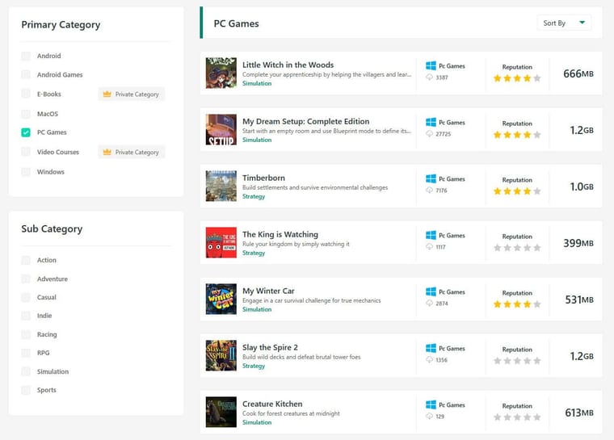Click download cloud icon for Little Witch

click(x=431, y=78)
